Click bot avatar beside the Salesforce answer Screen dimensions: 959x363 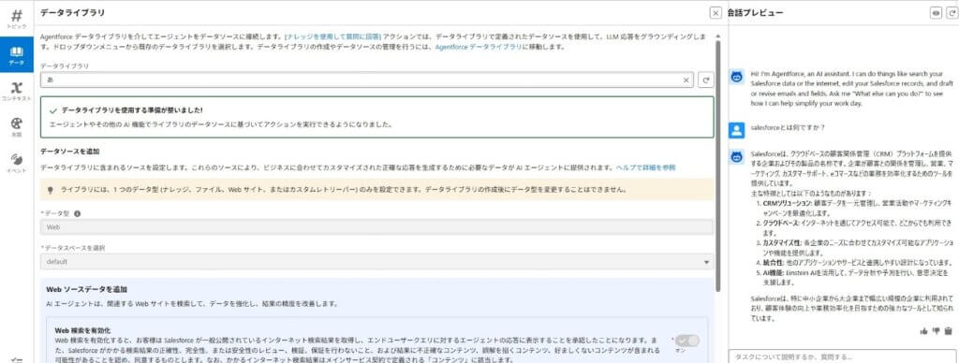pos(737,156)
